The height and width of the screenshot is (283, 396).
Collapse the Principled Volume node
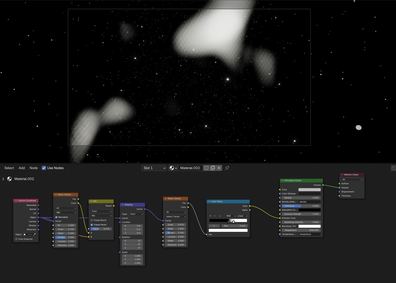[282, 181]
